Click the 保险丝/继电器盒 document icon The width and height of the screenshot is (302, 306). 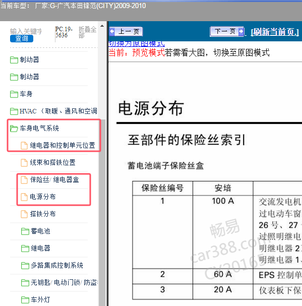coord(24,180)
